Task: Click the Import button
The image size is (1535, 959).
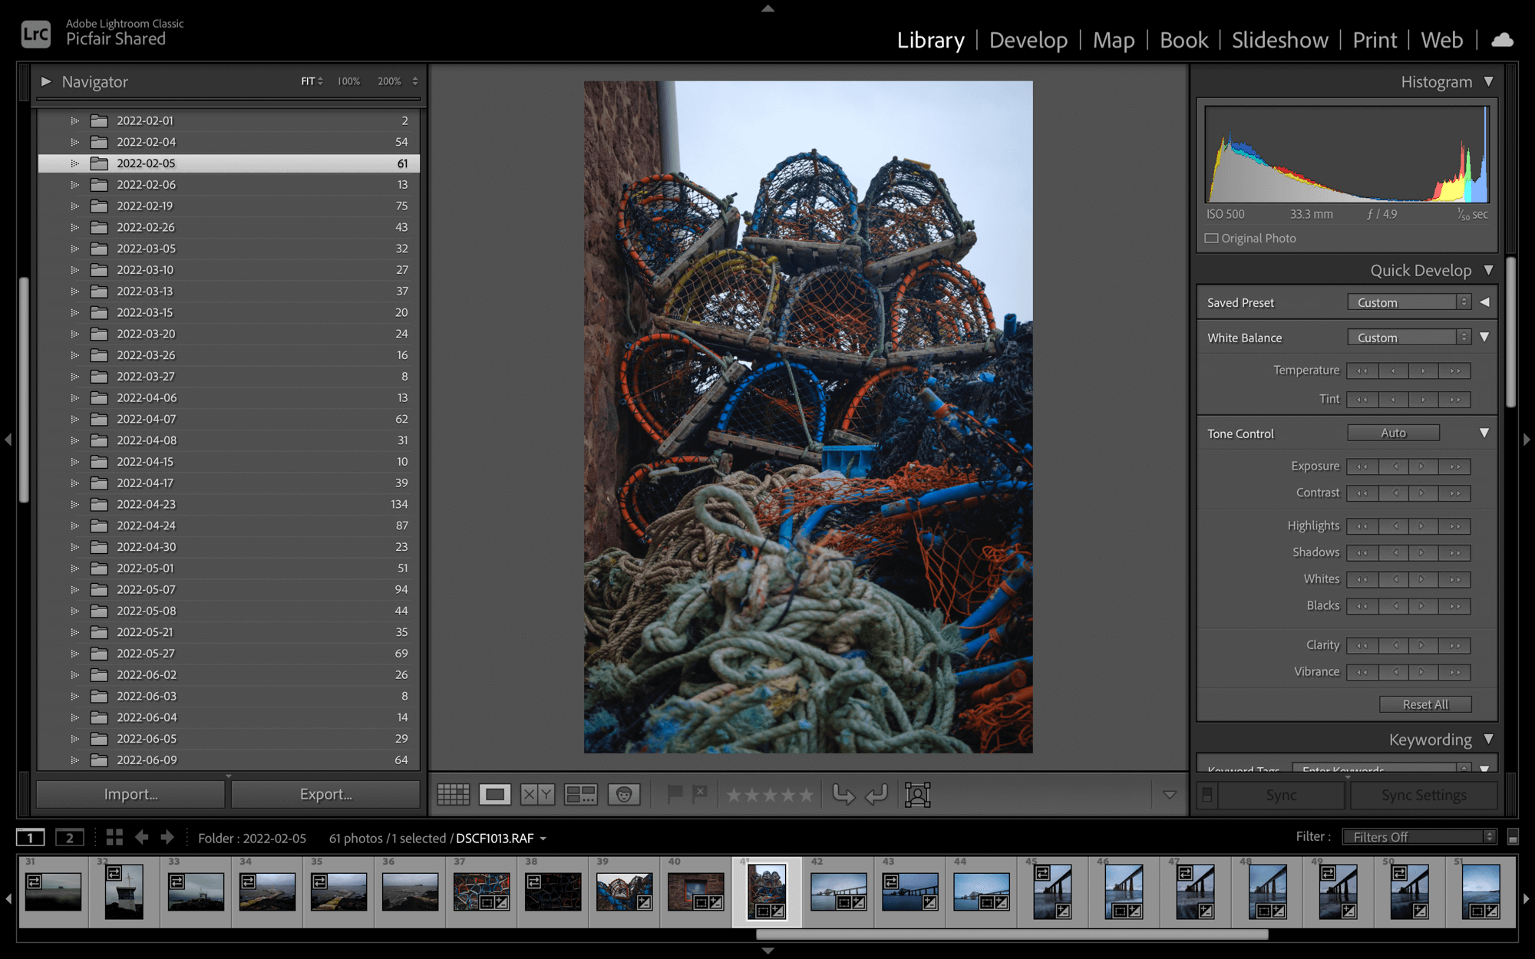Action: click(130, 795)
